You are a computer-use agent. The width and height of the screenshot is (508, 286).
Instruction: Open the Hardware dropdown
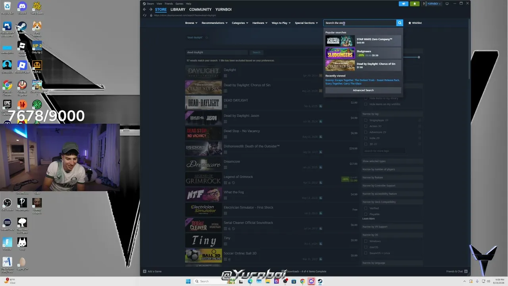[x=260, y=23]
